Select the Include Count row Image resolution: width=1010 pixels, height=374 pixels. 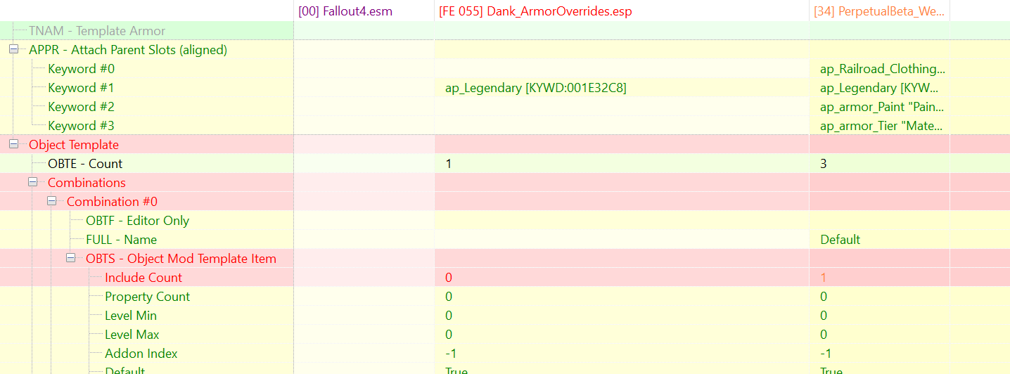tap(505, 278)
